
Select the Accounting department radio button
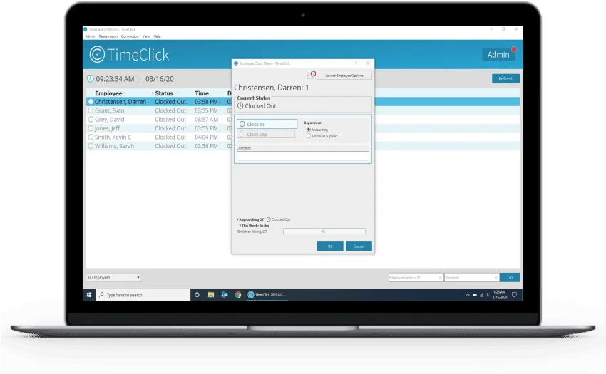[x=309, y=130]
